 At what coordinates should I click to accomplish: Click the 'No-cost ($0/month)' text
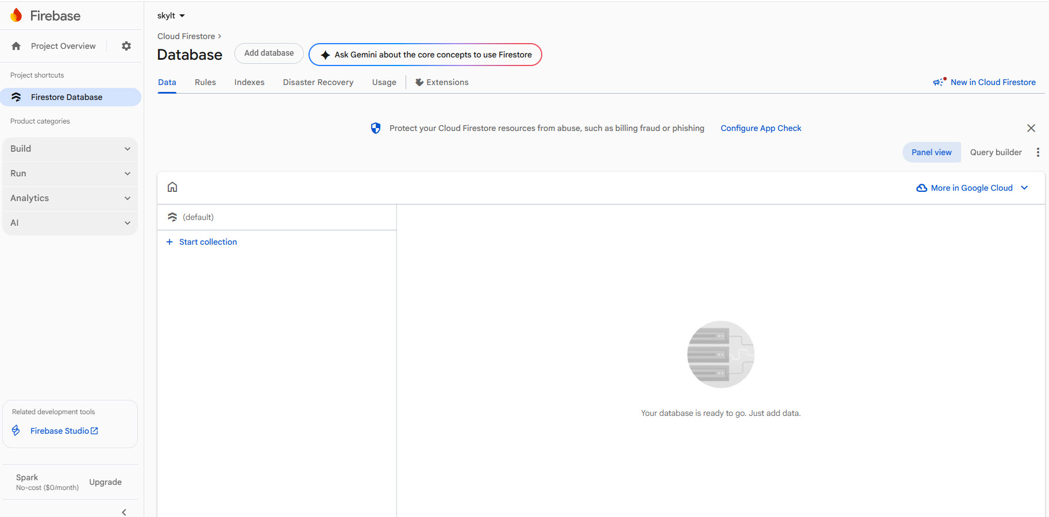[x=47, y=488]
